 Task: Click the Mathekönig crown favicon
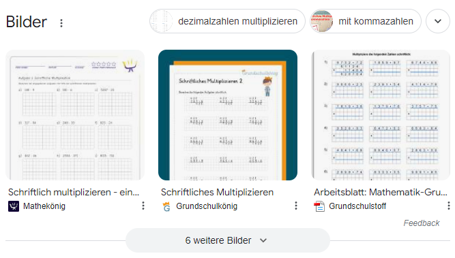tap(14, 206)
